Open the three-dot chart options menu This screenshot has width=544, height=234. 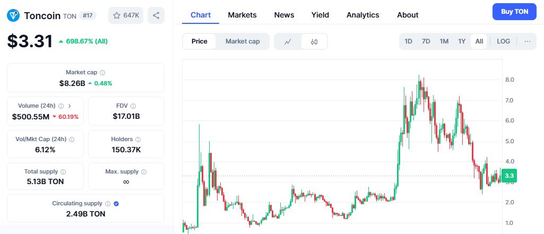[x=528, y=41]
